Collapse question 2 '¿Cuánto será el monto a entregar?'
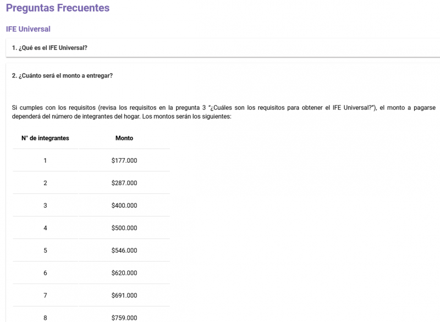Screen dimensions: 440x322 coord(62,75)
